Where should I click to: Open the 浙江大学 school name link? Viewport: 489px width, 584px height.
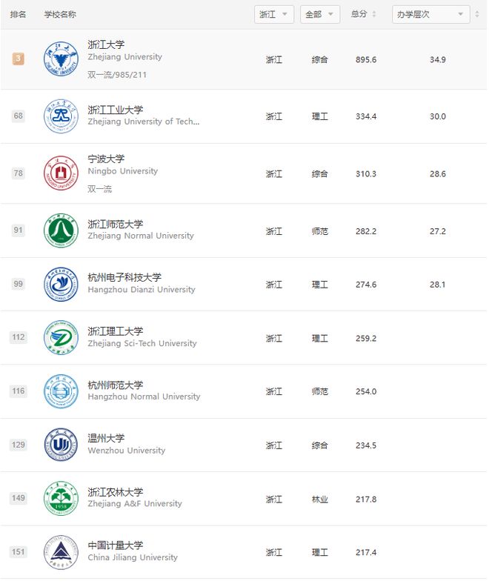click(x=106, y=44)
